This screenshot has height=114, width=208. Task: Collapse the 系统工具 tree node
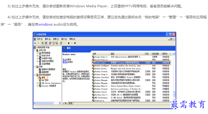[35, 50]
